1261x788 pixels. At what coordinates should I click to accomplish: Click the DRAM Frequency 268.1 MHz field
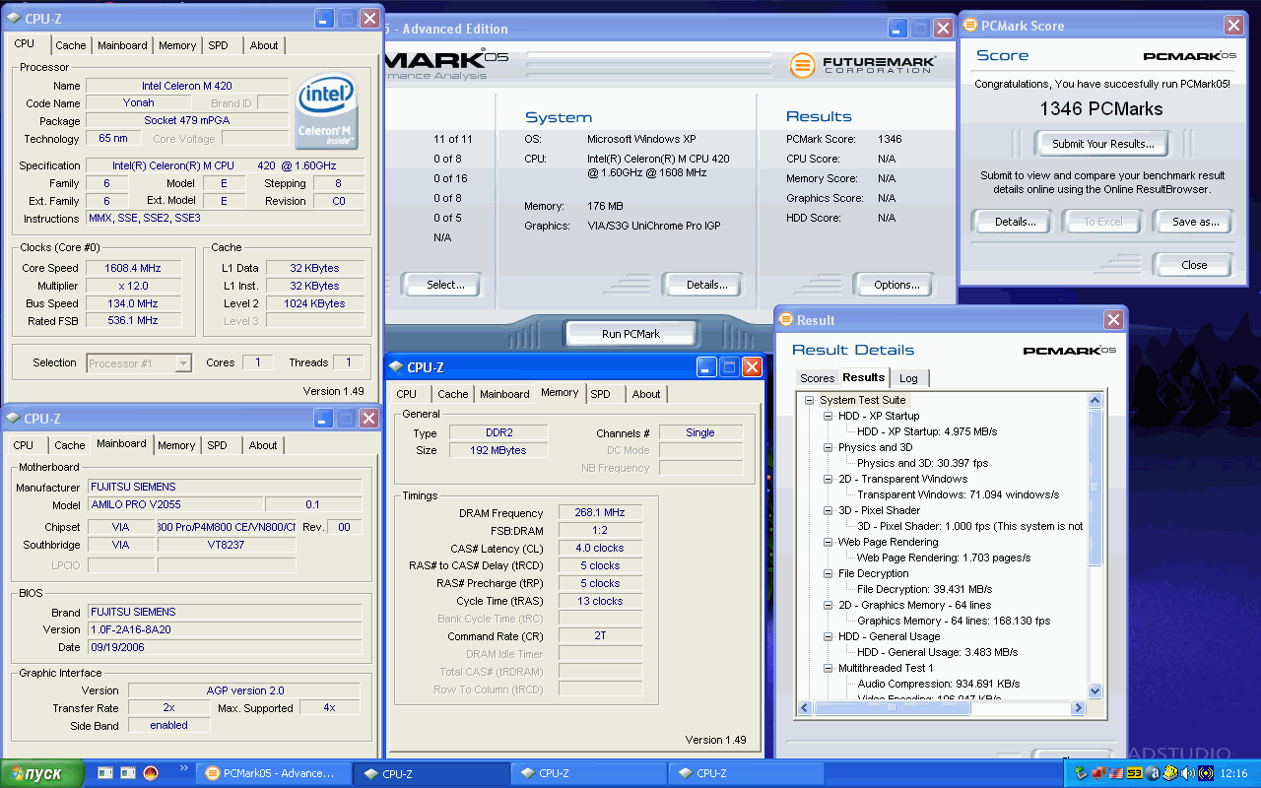click(x=601, y=512)
